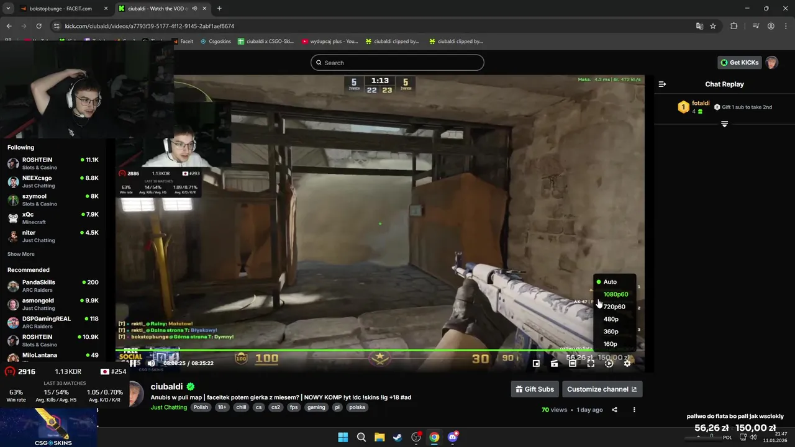The image size is (795, 447).
Task: Select 720p60 video quality
Action: [615, 307]
